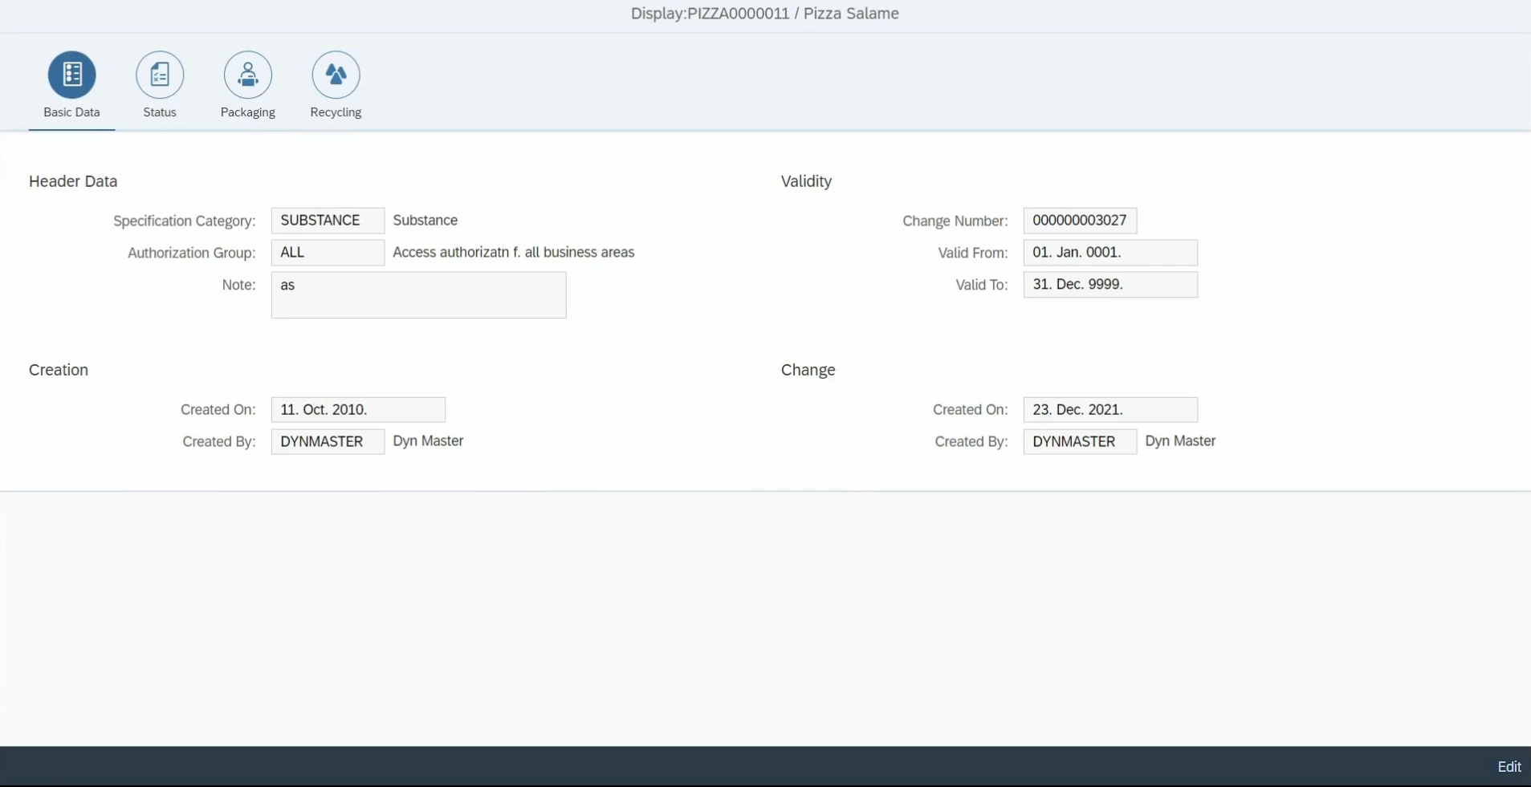The height and width of the screenshot is (787, 1531).
Task: Click the Note text area
Action: click(x=418, y=295)
